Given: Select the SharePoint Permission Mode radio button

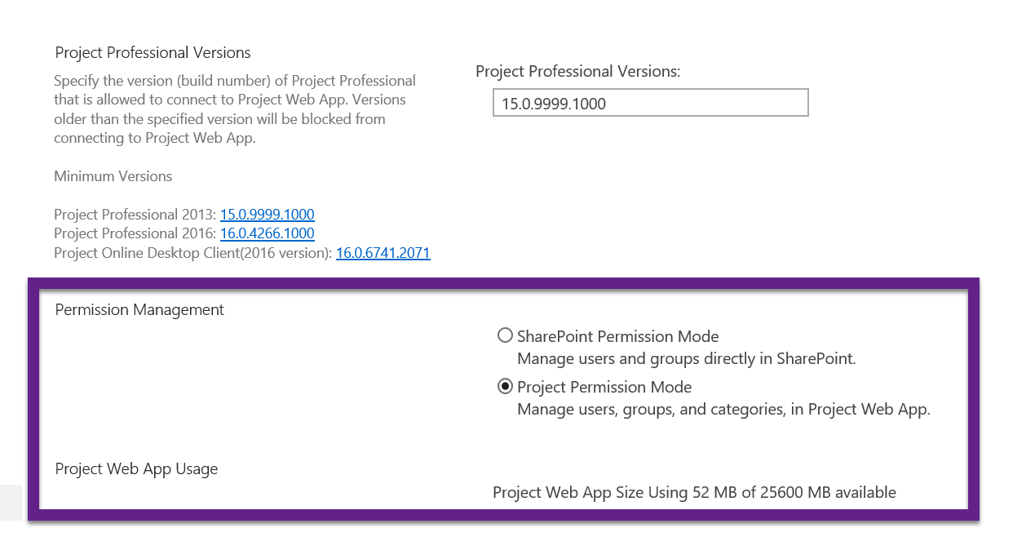Looking at the screenshot, I should (505, 335).
